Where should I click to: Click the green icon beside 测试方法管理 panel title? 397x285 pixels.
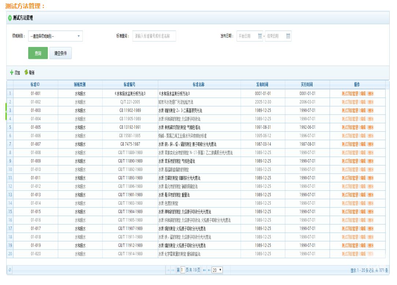pos(10,18)
